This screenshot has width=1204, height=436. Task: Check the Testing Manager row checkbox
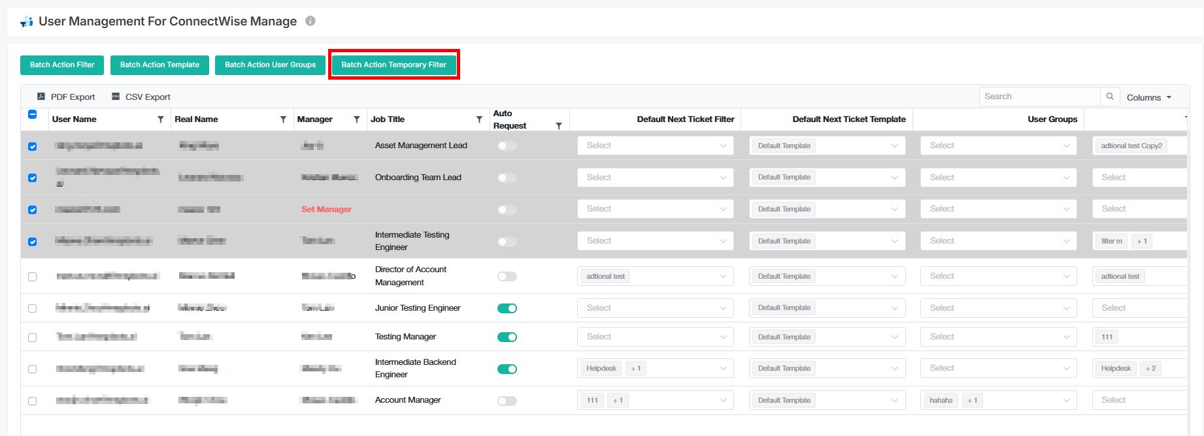coord(33,337)
